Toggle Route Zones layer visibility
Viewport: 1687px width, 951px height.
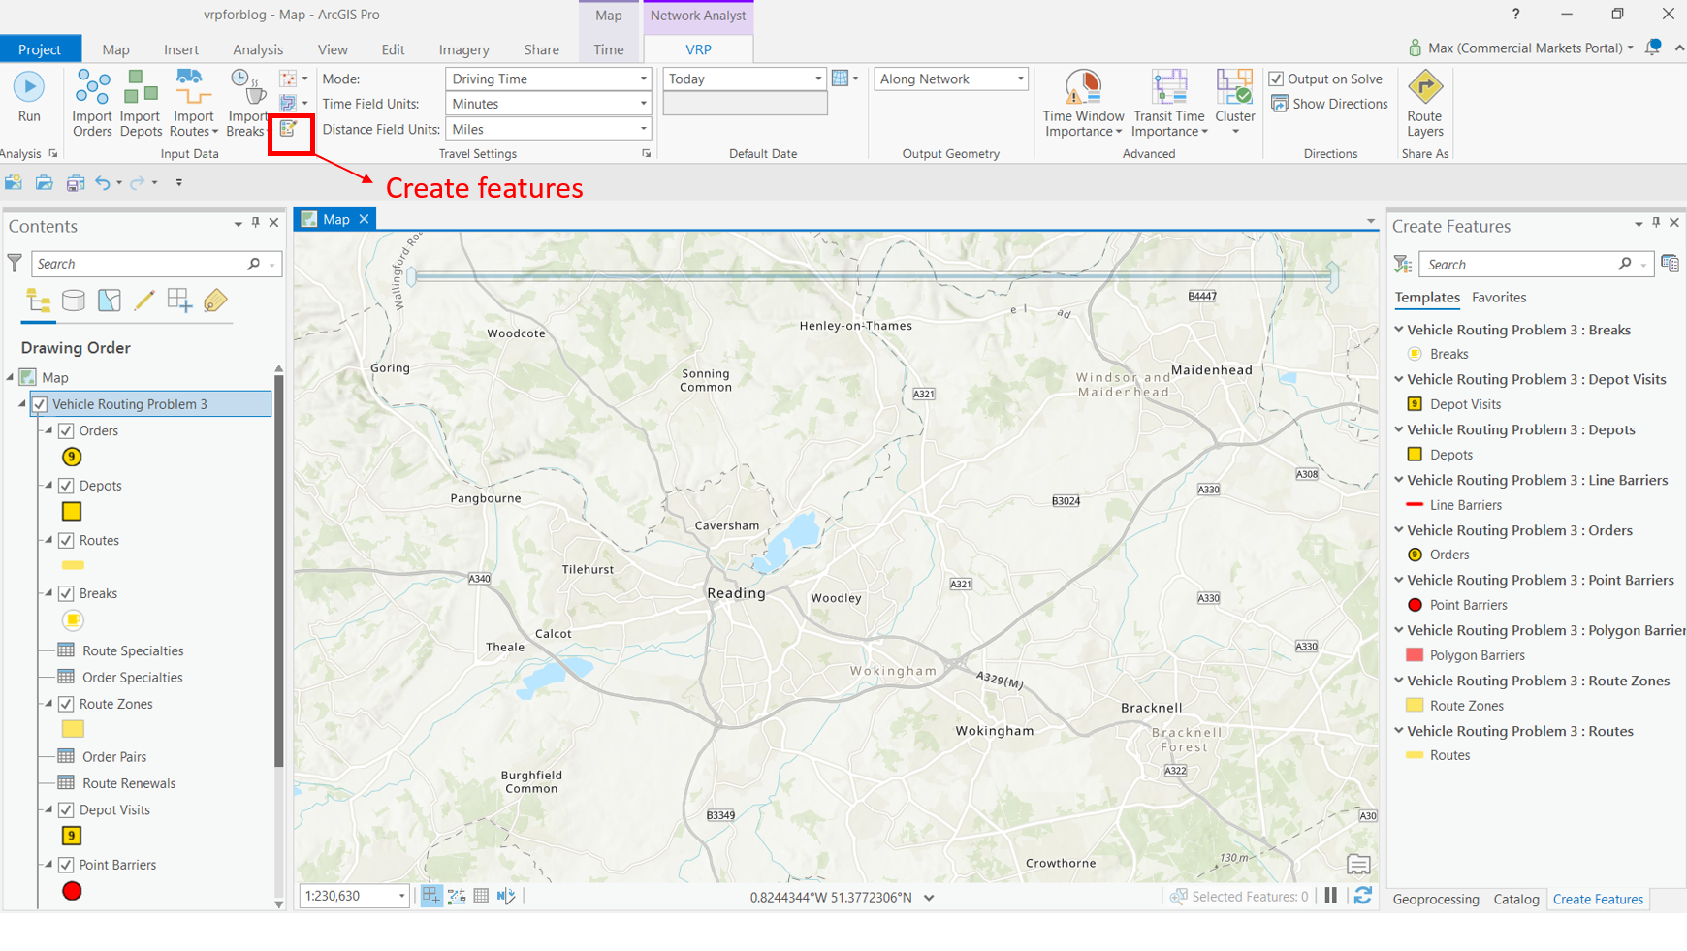click(x=66, y=704)
